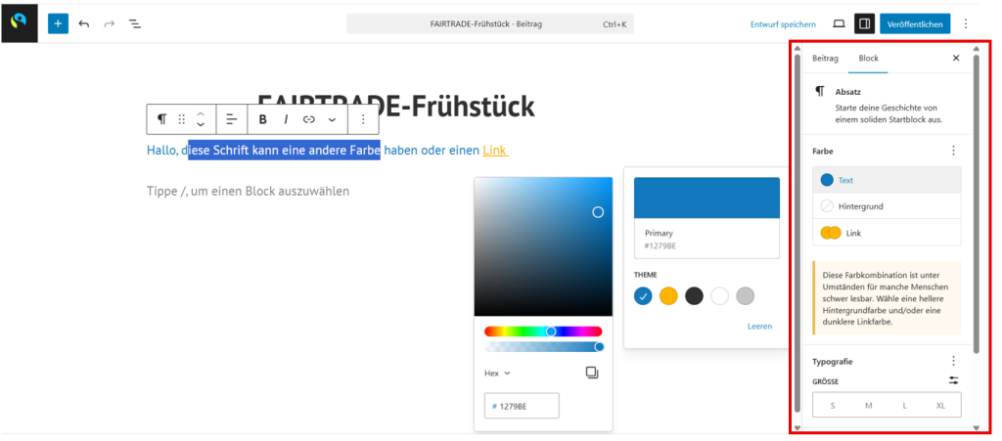
Task: Click the yellow Link in the paragraph
Action: click(x=495, y=150)
